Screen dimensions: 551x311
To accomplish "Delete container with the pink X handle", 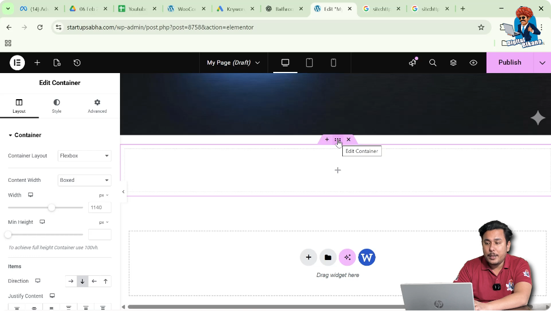I will tap(348, 139).
